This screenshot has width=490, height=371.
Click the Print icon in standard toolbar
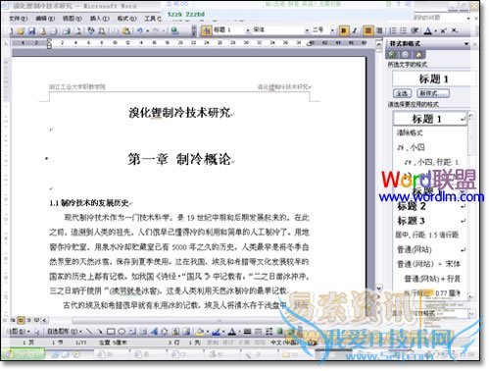pyautogui.click(x=67, y=30)
